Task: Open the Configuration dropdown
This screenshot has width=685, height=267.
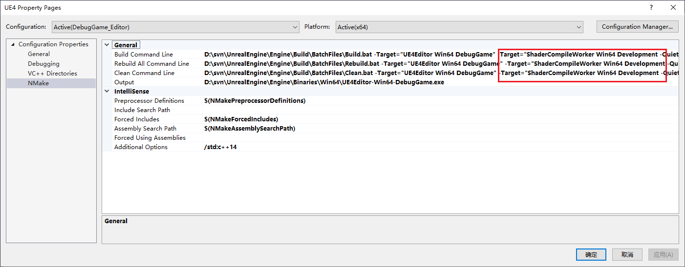Action: tap(175, 27)
